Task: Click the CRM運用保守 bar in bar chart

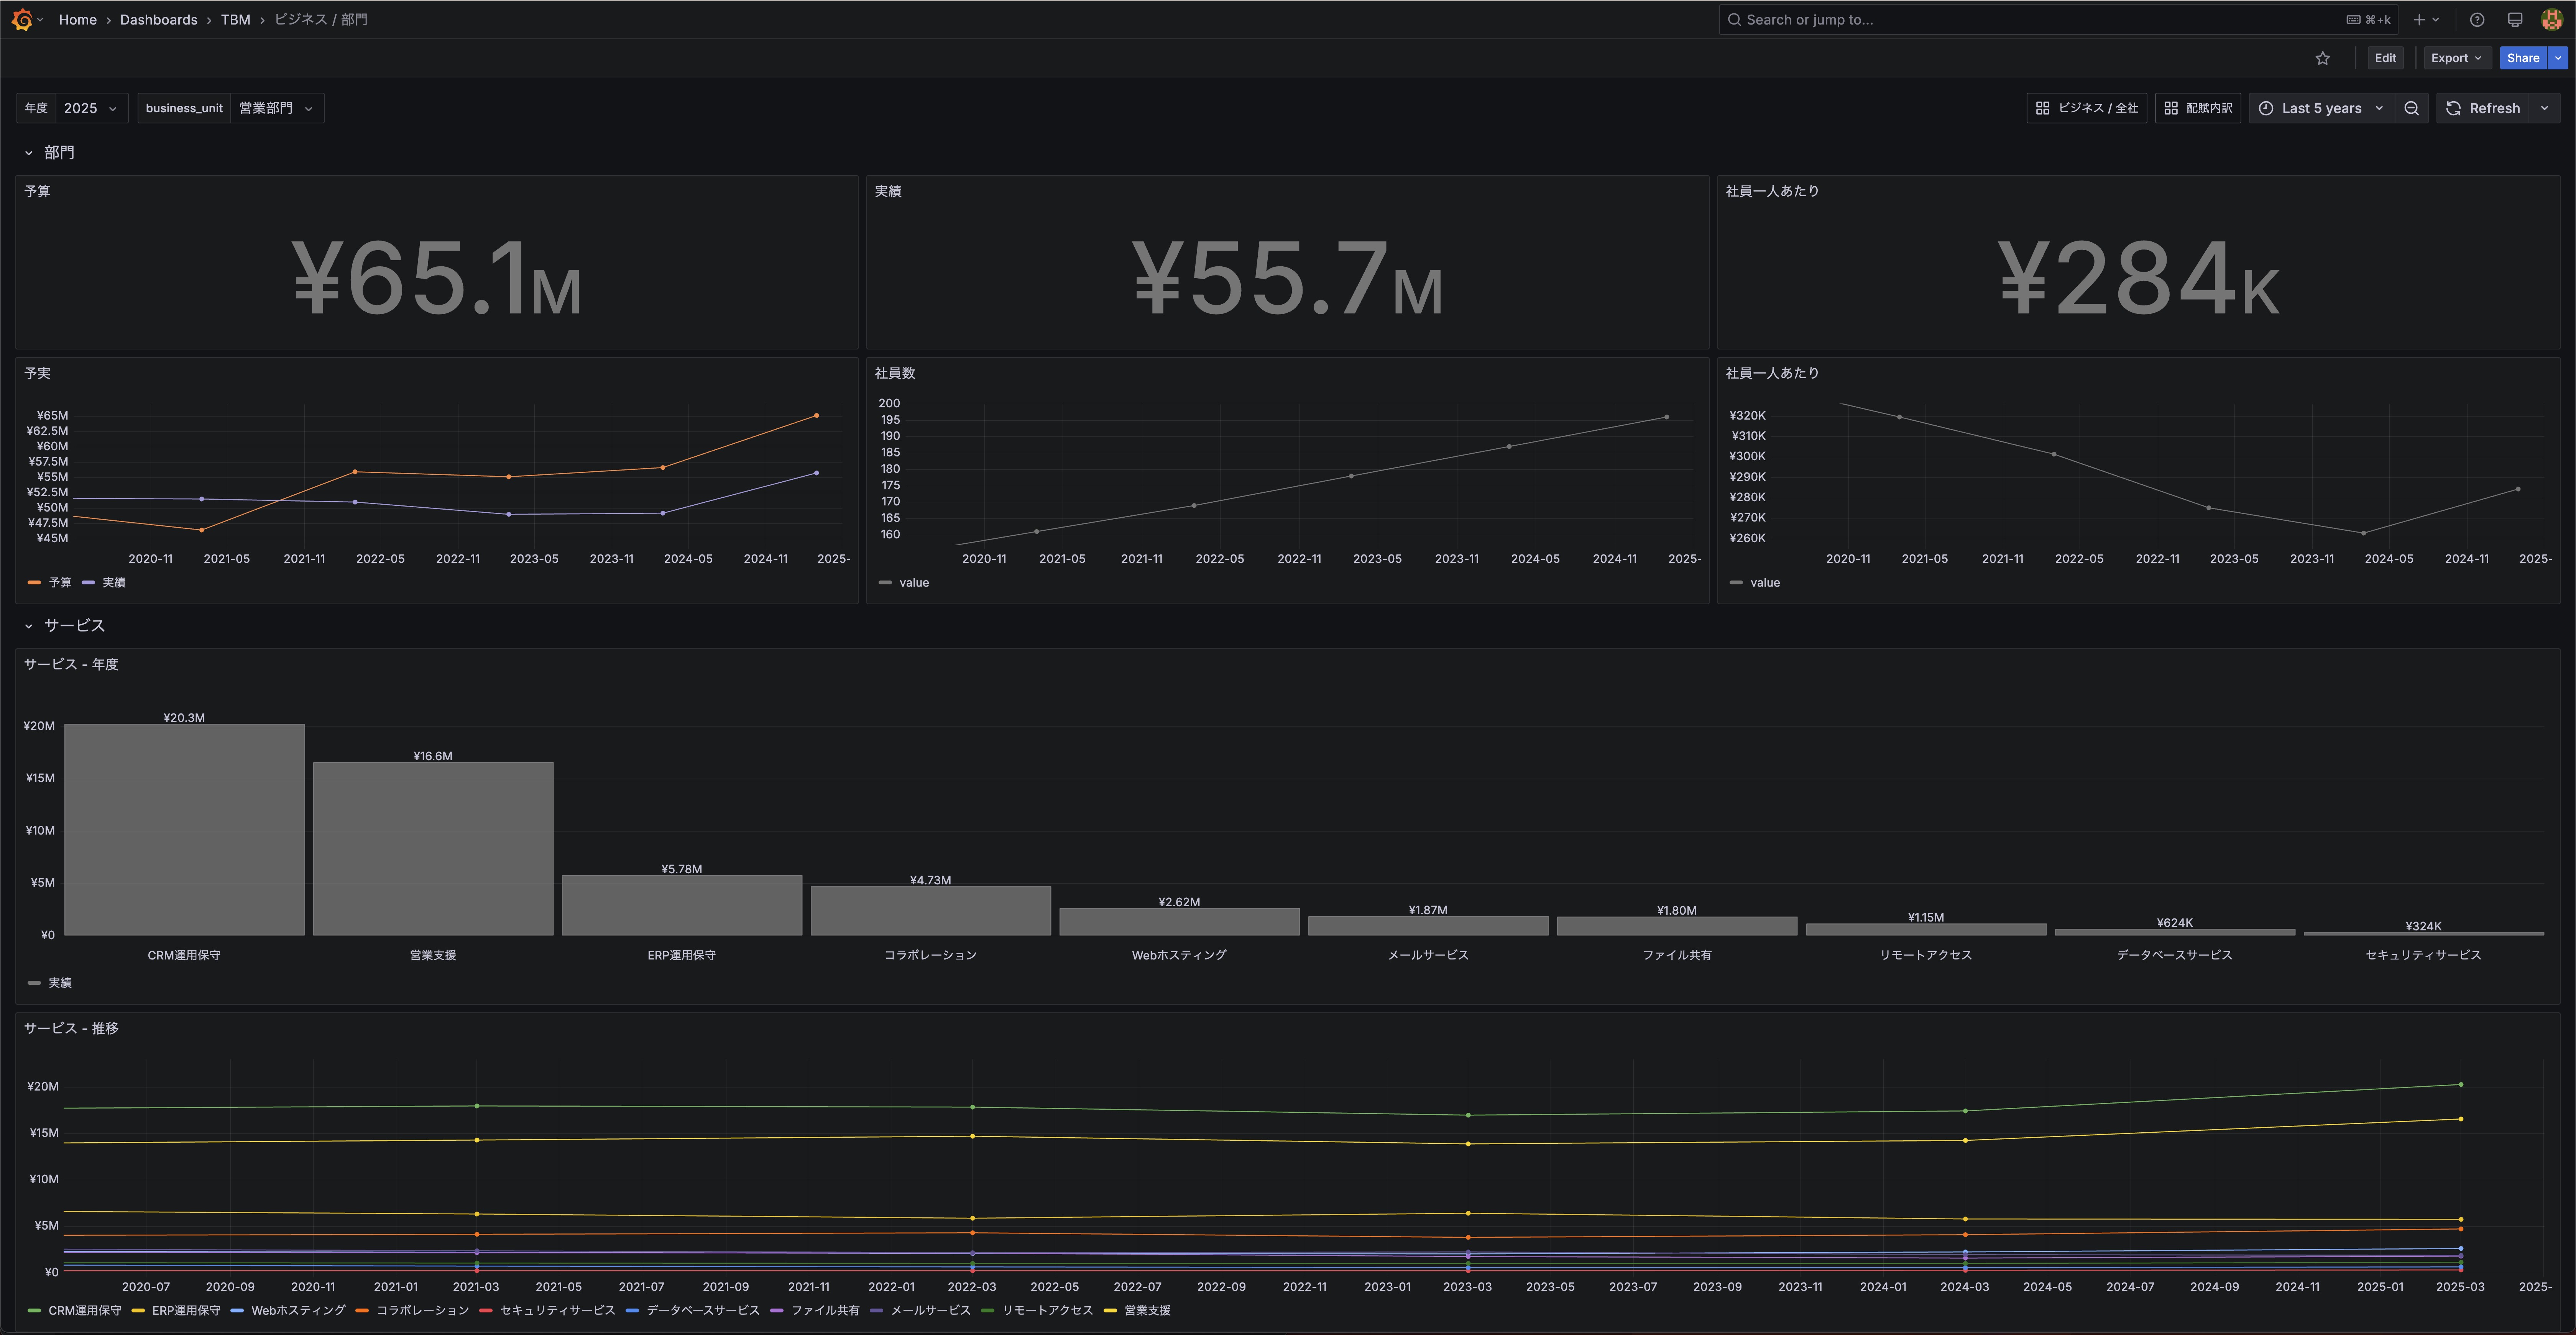Action: (184, 829)
